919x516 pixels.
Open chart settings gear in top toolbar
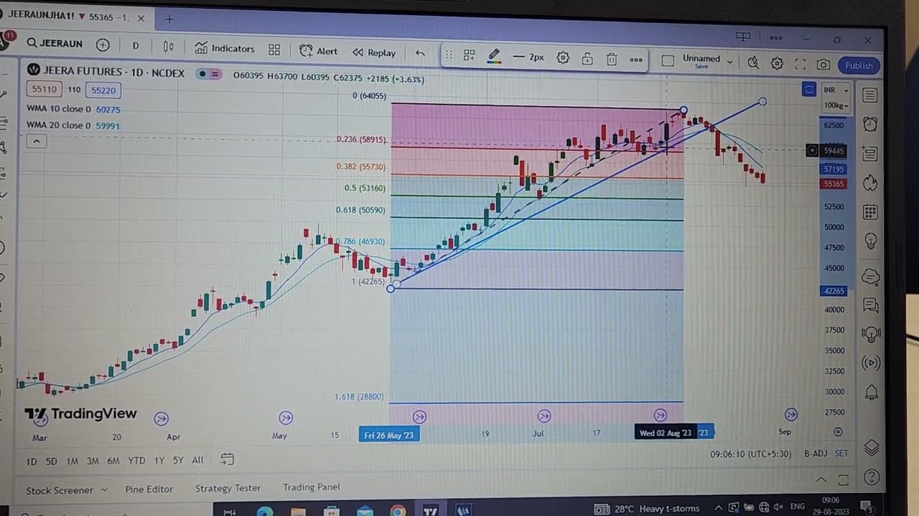(777, 64)
